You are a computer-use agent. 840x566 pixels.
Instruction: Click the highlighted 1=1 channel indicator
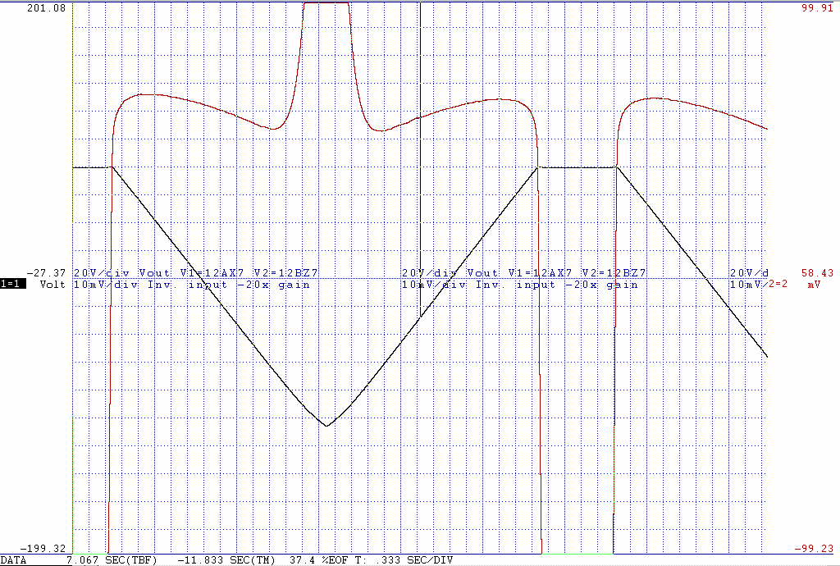click(13, 285)
